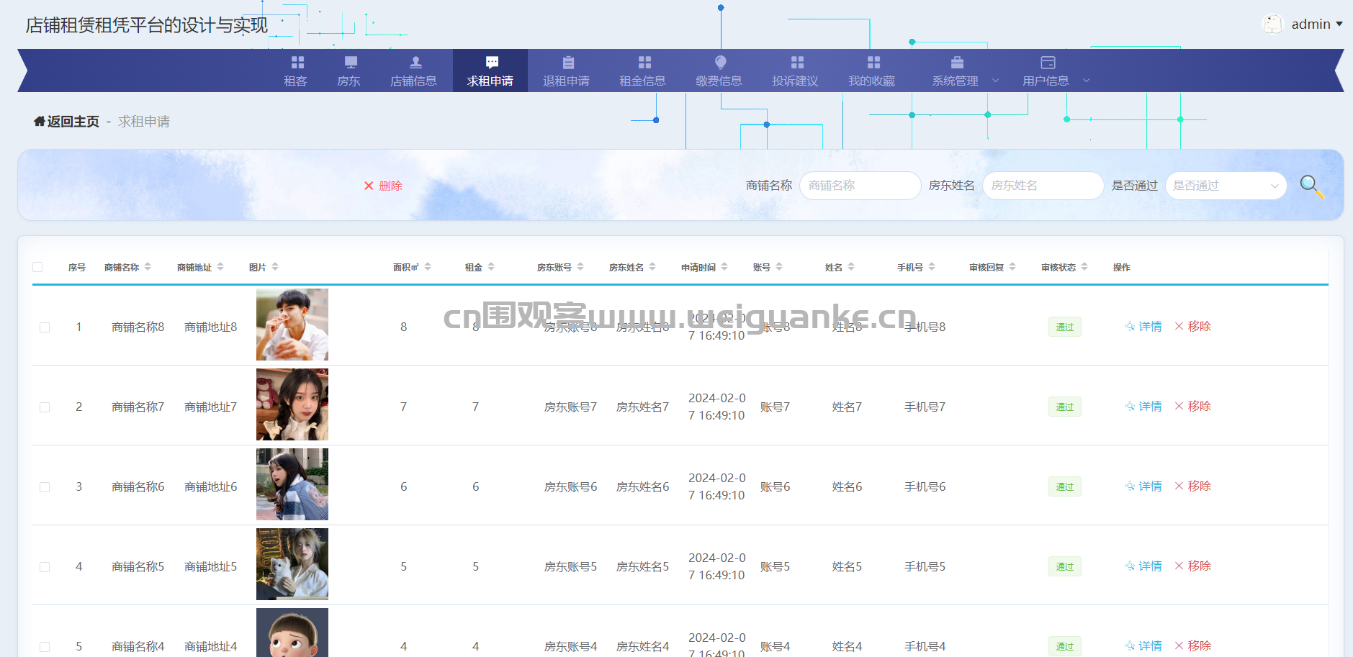Click the 系统管理 briefcase icon
Image resolution: width=1353 pixels, height=657 pixels.
(x=957, y=63)
